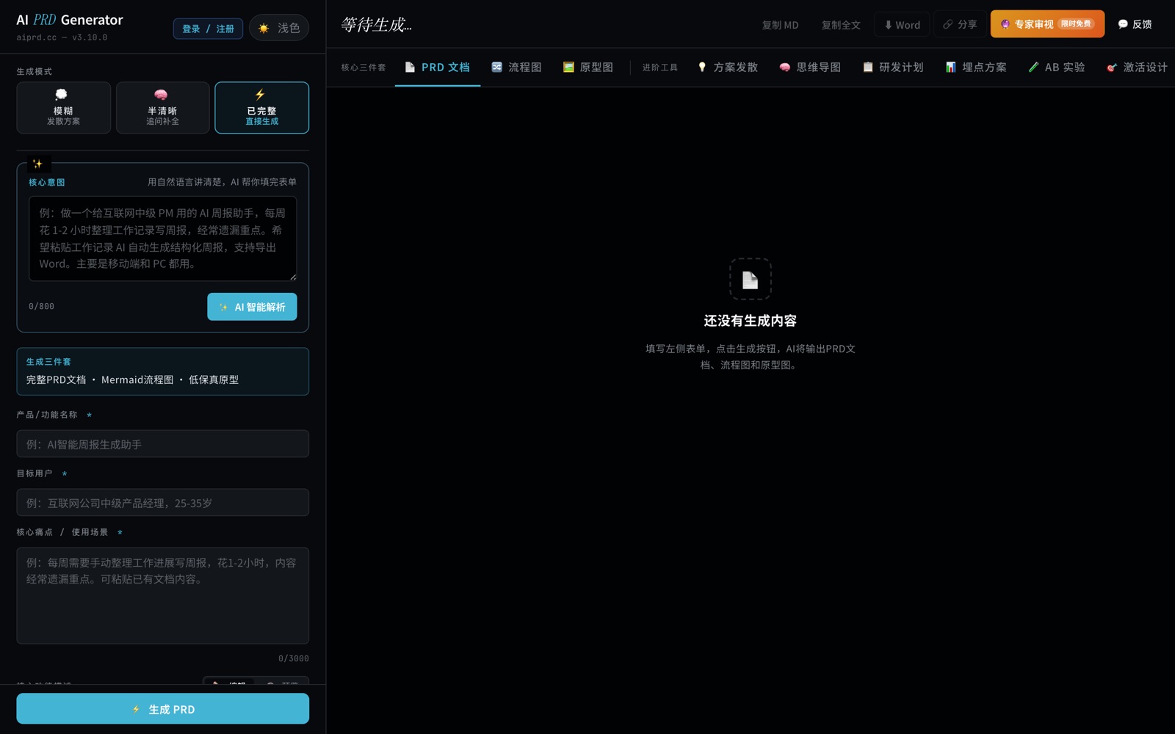The height and width of the screenshot is (734, 1175).
Task: Click the 产品/功能名称 input field
Action: pos(162,443)
